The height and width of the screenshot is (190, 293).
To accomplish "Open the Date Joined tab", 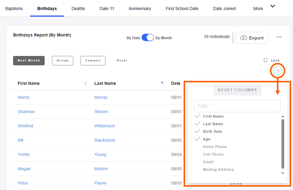I will point(224,9).
